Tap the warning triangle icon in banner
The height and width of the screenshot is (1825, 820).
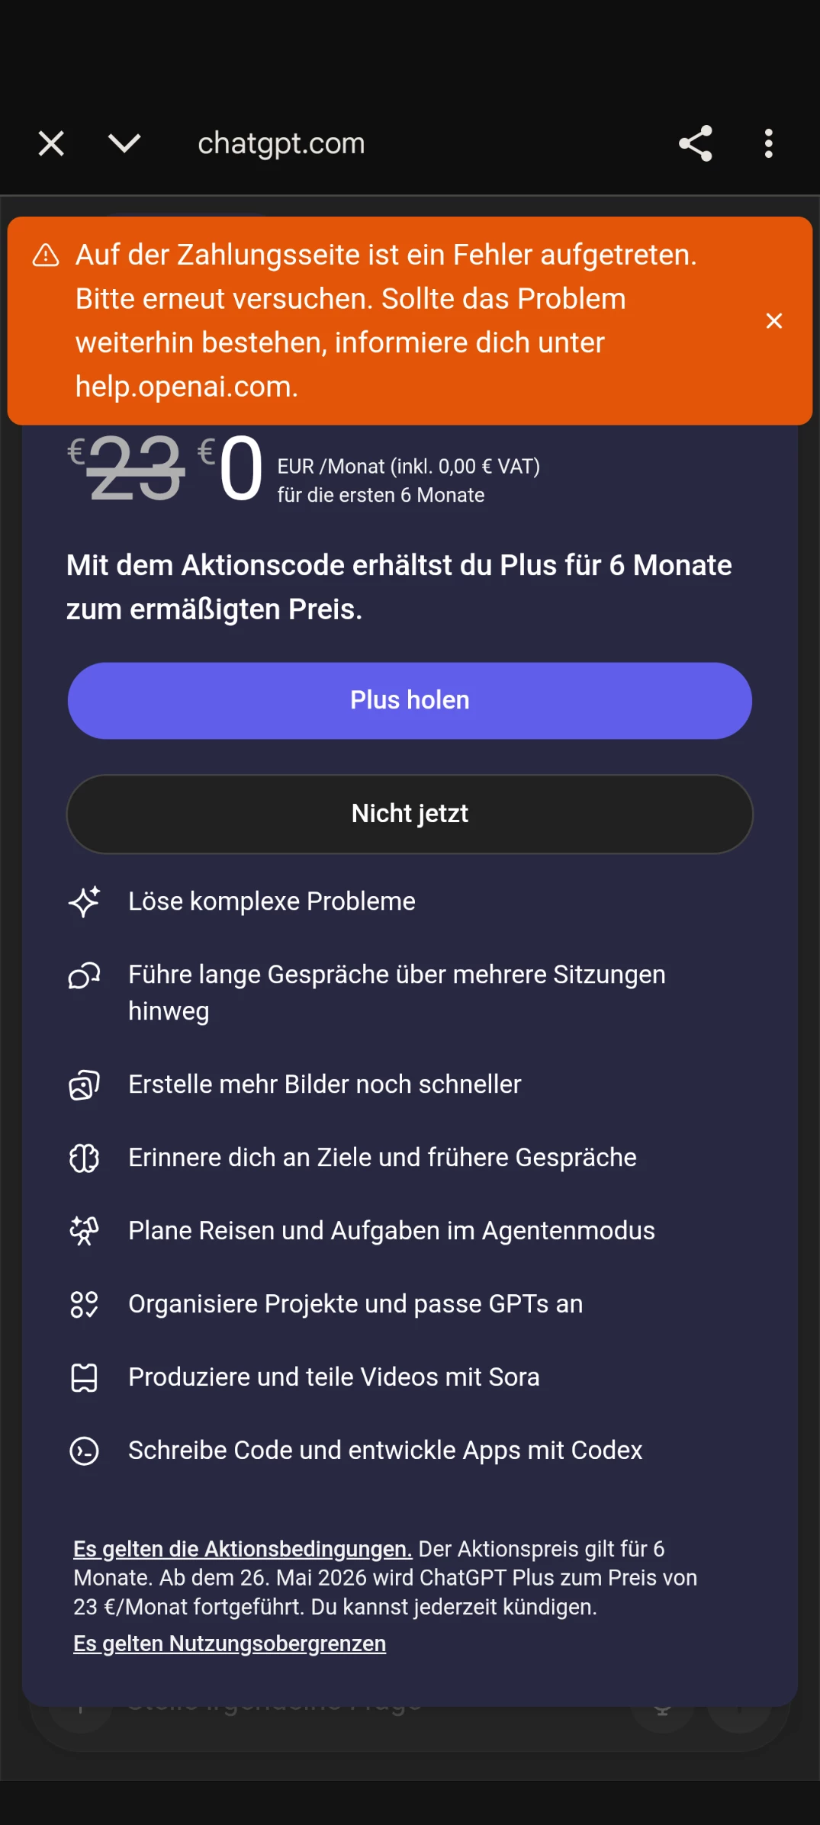pos(46,255)
